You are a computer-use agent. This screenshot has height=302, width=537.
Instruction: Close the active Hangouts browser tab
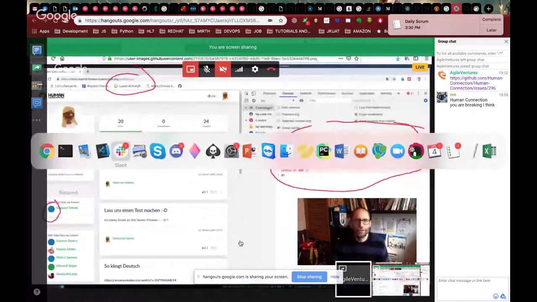click(x=456, y=9)
